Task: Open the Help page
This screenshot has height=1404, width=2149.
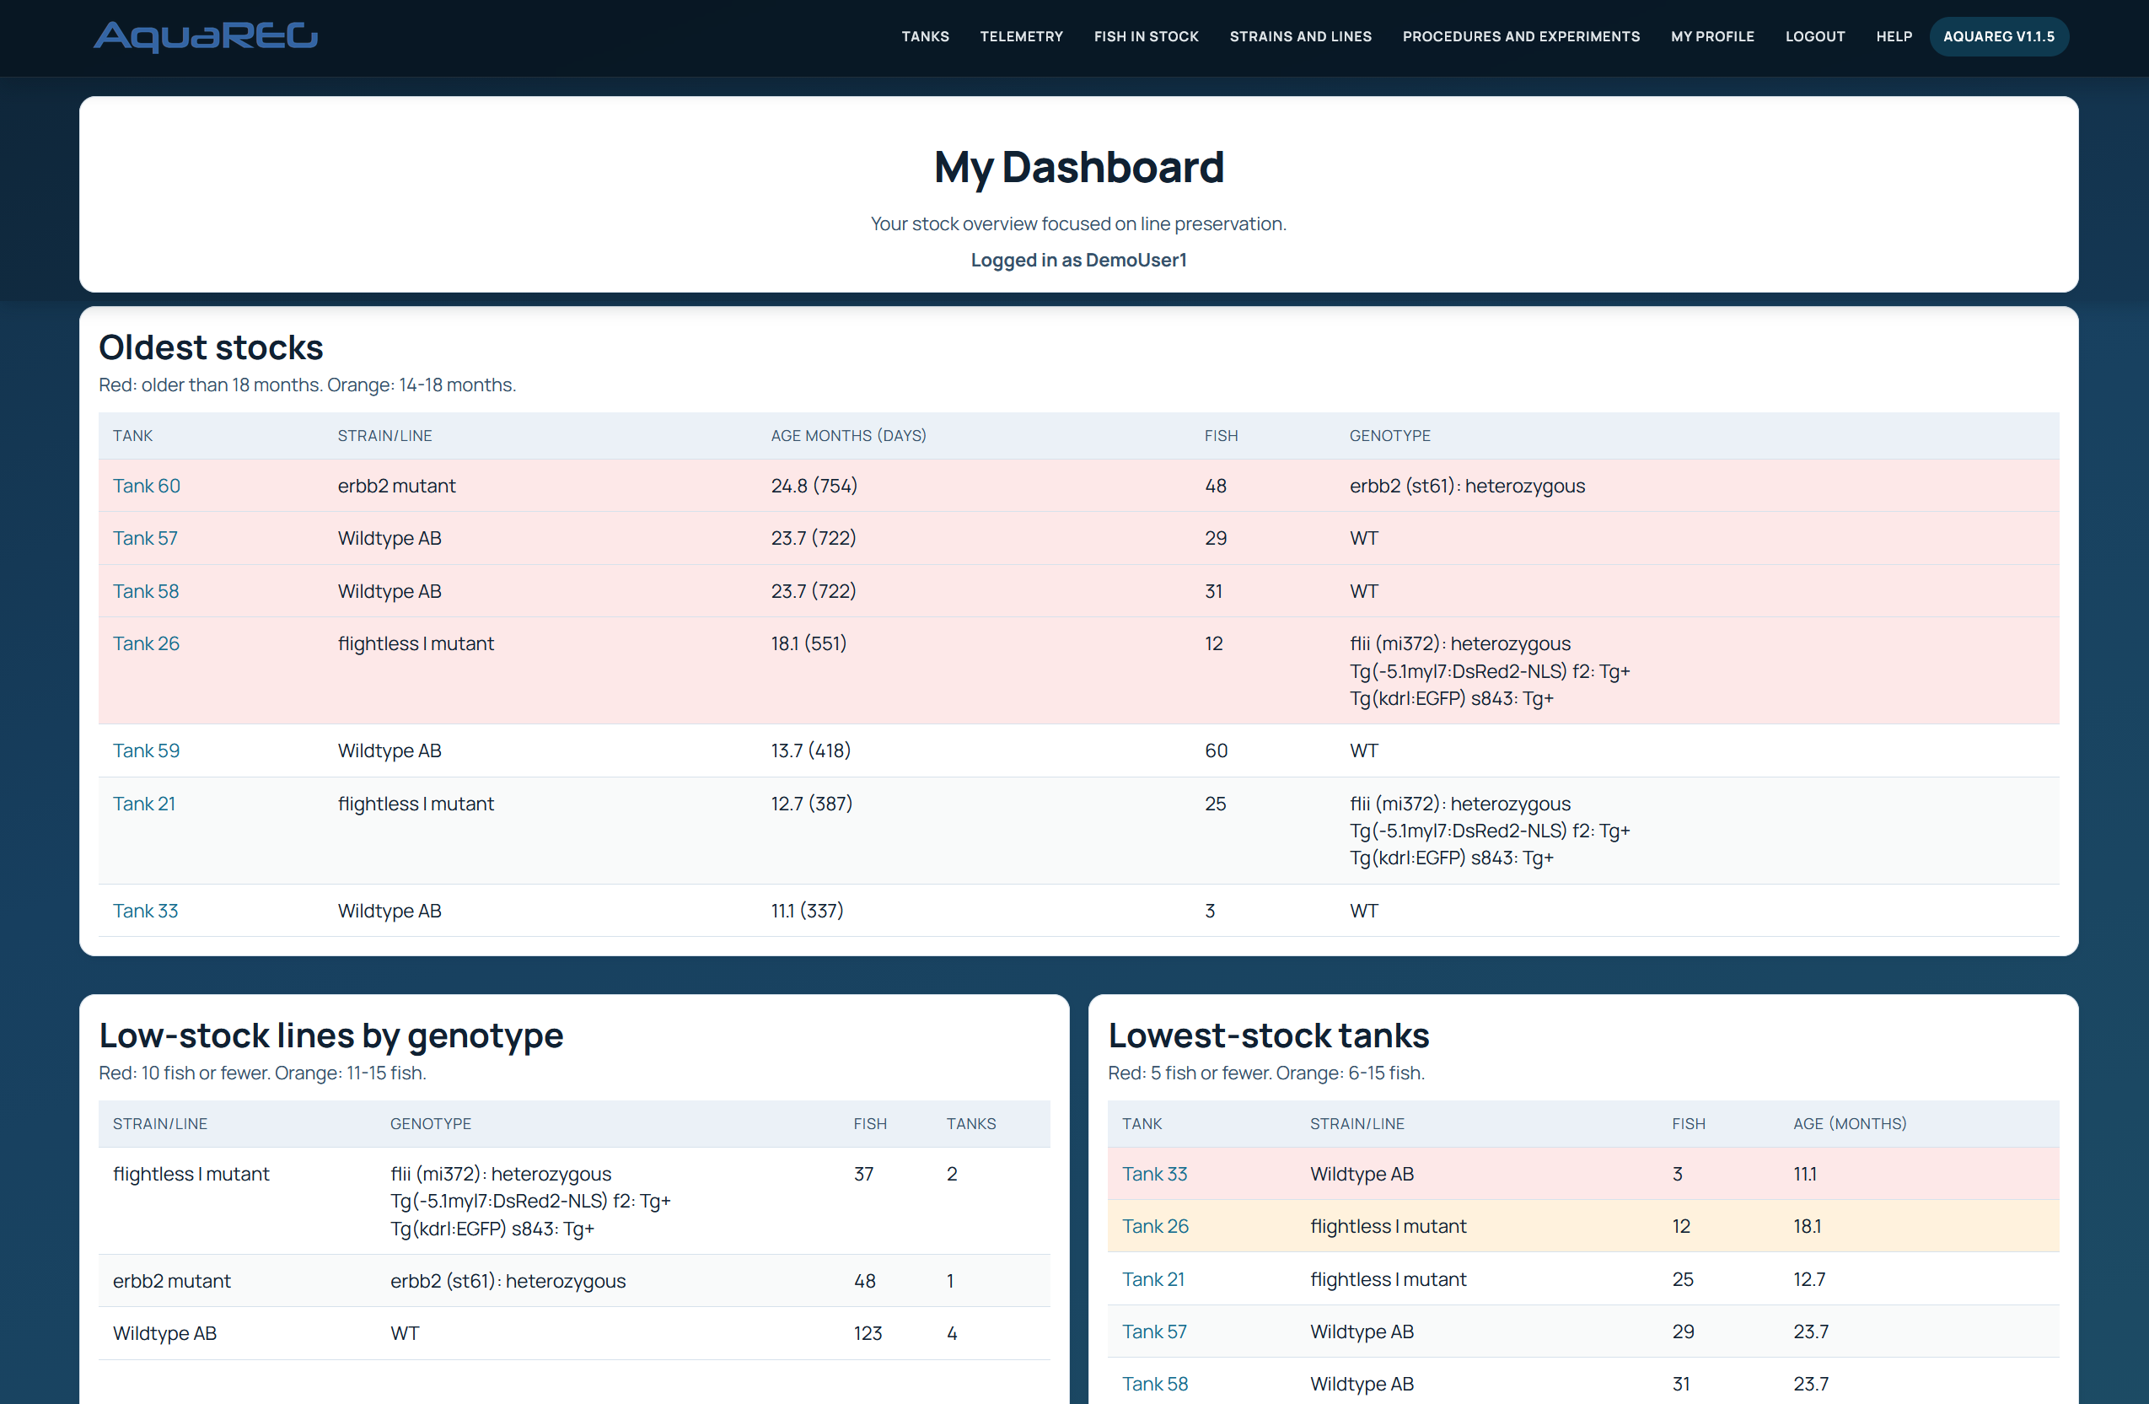Action: coord(1894,36)
